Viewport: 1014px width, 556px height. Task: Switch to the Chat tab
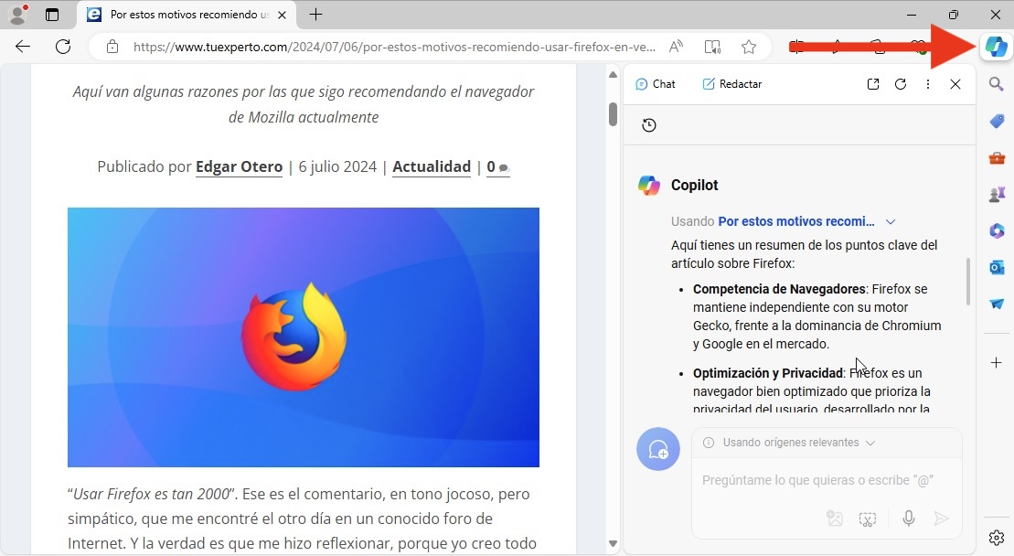(655, 84)
